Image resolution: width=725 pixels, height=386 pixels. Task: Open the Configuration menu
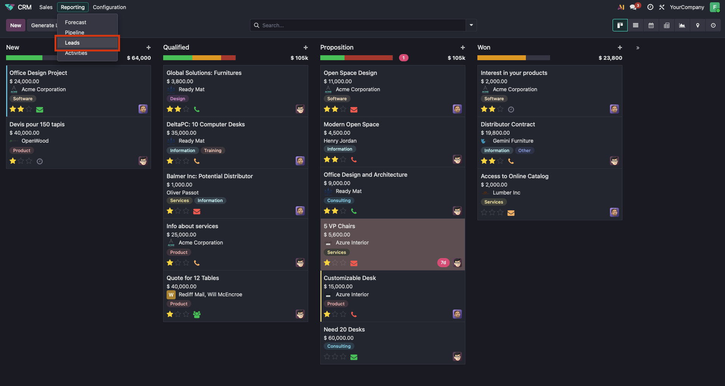[x=109, y=7]
